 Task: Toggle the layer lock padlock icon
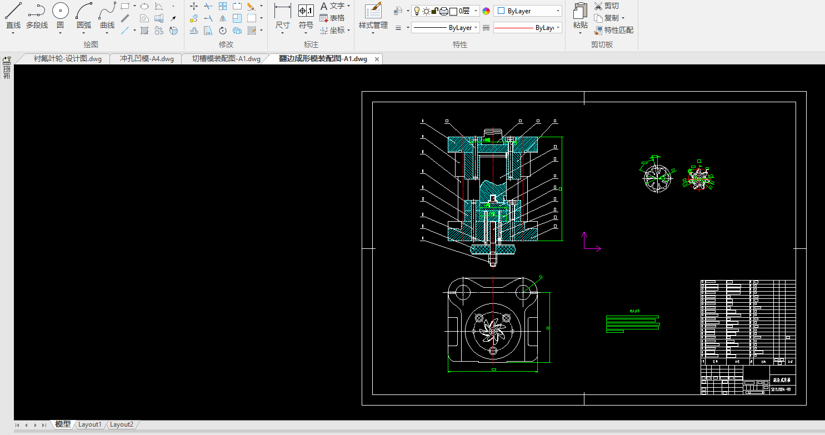(435, 11)
